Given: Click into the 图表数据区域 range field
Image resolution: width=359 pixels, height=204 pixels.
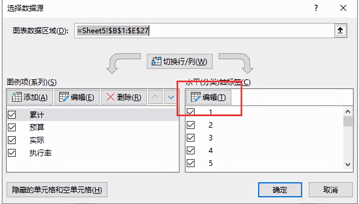Looking at the screenshot, I should (x=205, y=31).
